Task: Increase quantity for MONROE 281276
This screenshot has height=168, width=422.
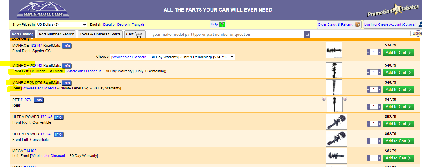Action: 379,90
